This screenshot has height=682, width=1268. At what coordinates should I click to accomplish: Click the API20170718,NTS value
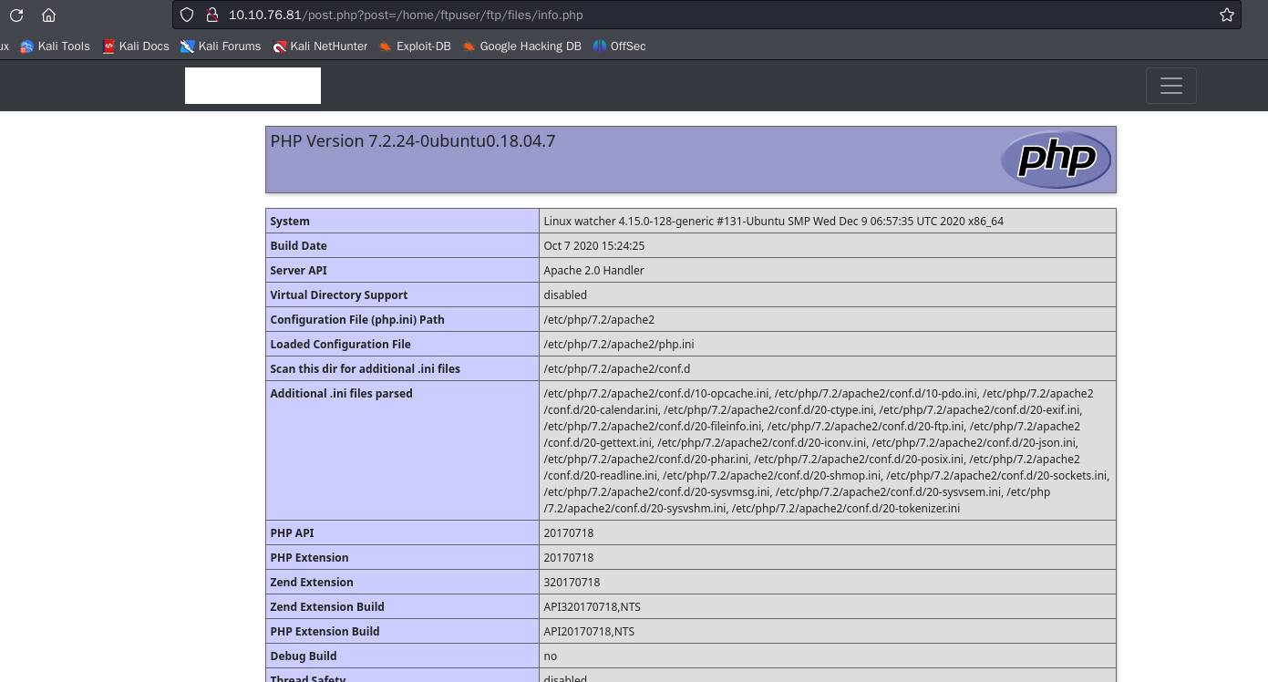[589, 631]
